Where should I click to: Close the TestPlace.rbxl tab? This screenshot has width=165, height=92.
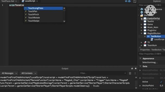tap(16, 1)
